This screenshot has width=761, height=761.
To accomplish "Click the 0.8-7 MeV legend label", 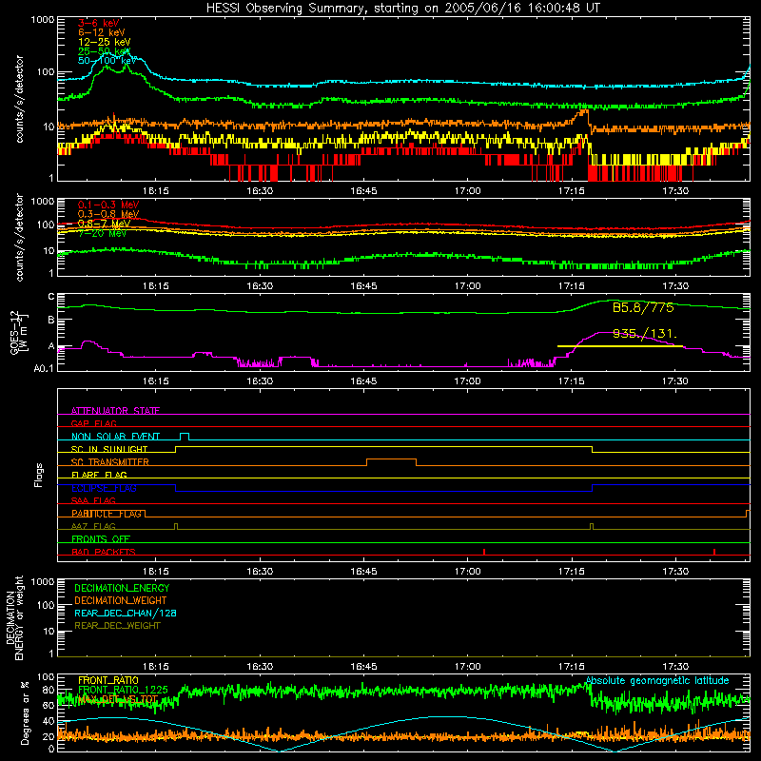I will 104,224.
